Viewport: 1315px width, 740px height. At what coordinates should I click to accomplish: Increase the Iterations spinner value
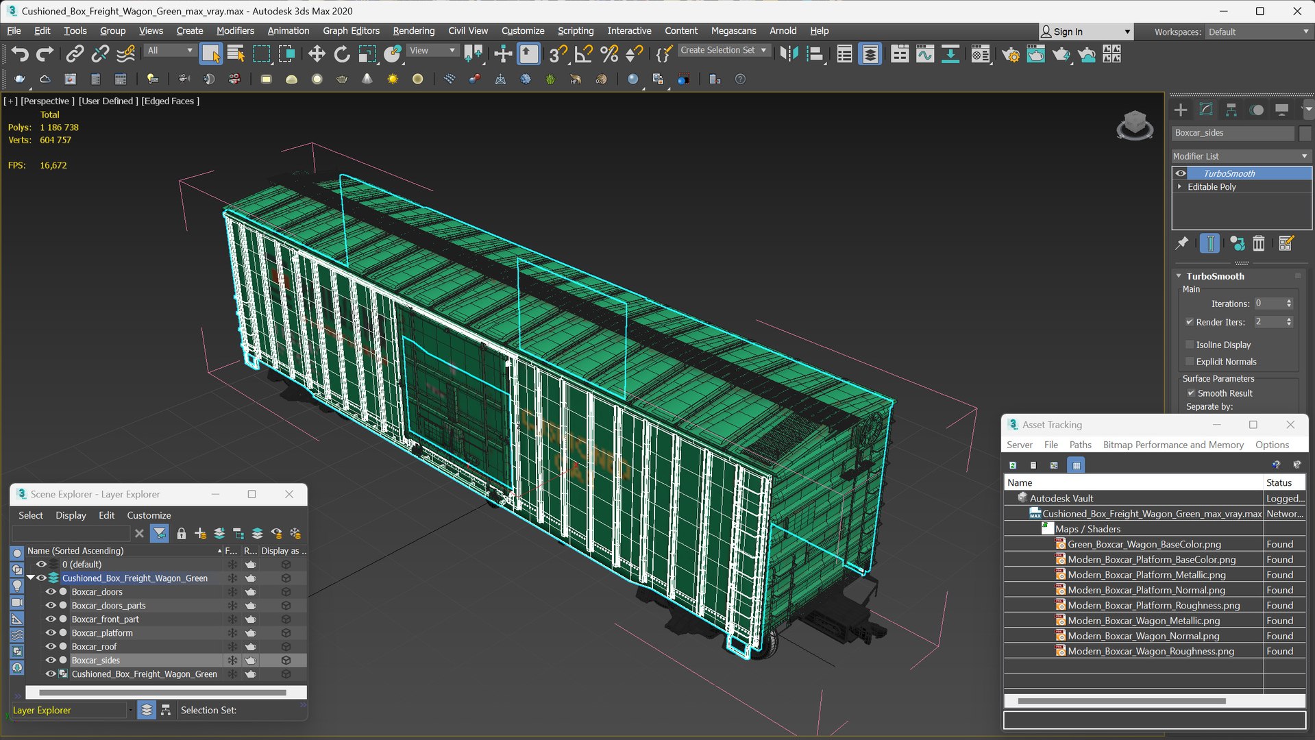[1289, 301]
